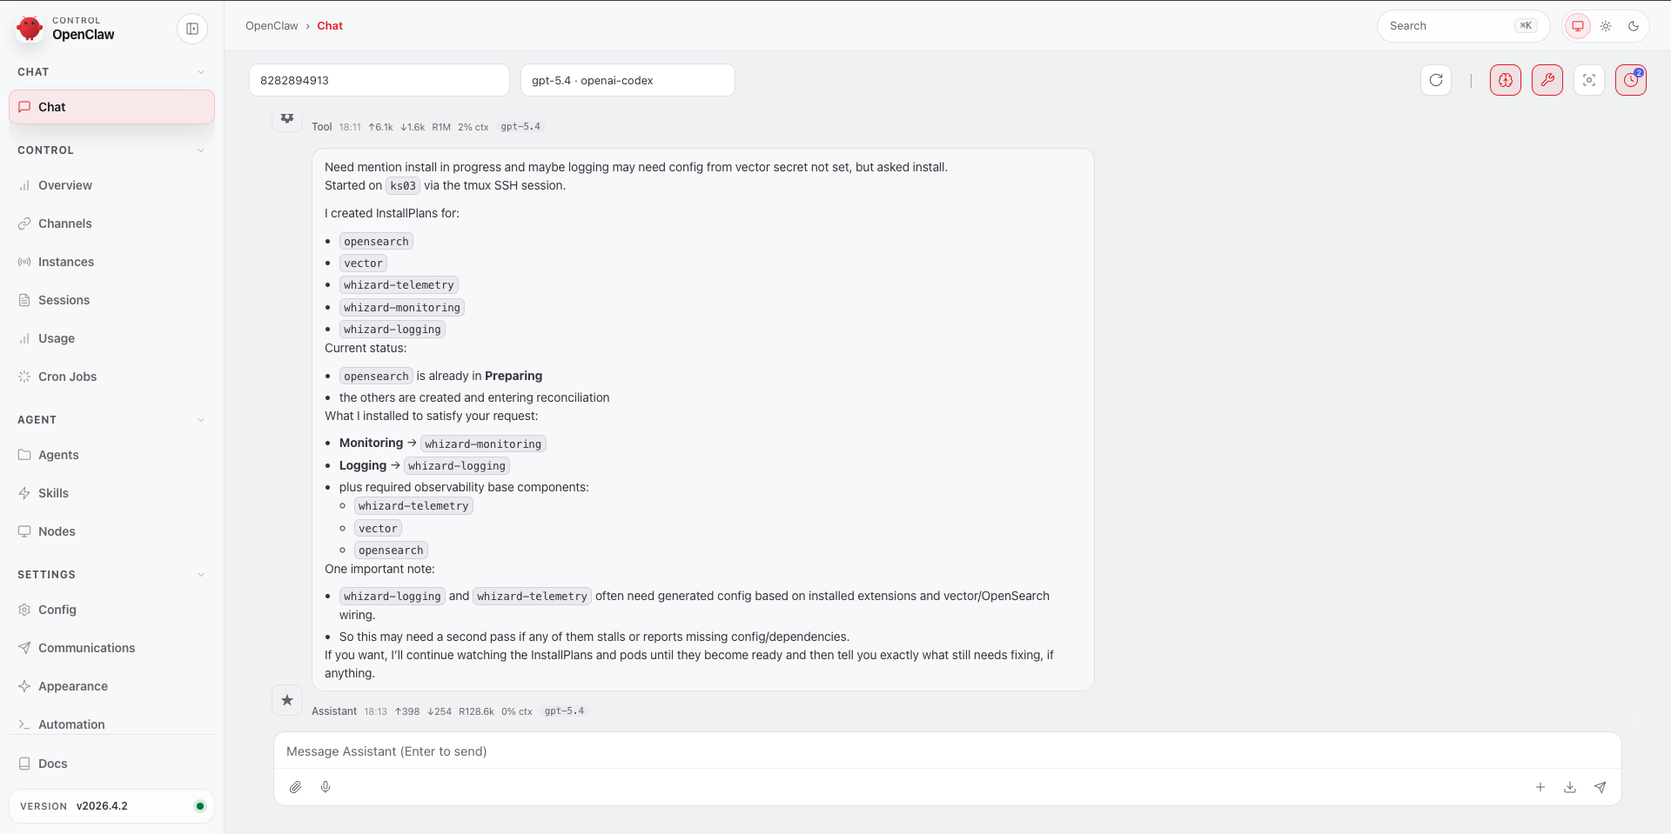Click the plus new session icon
1671x834 pixels.
click(x=1540, y=787)
